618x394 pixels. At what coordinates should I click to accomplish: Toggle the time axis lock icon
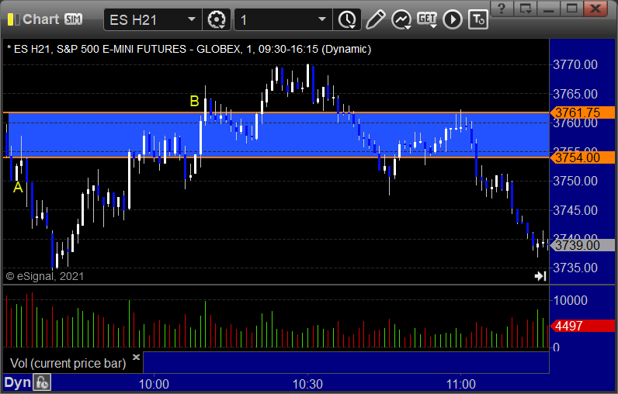pos(42,382)
